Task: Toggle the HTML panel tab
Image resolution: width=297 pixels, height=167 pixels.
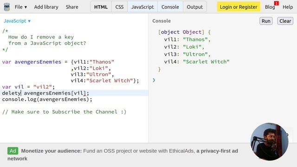Action: (x=101, y=7)
